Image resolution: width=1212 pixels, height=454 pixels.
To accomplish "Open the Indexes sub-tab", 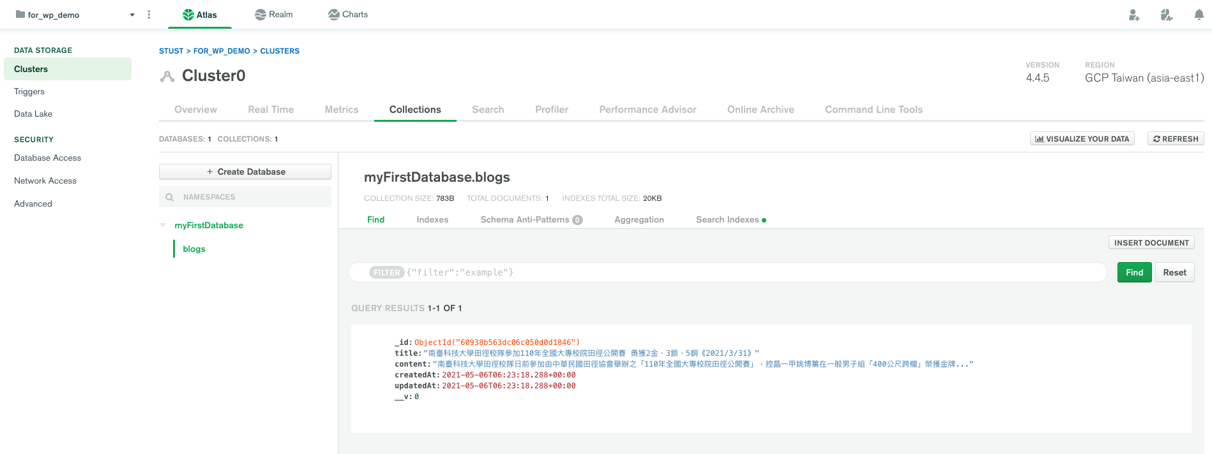I will coord(432,219).
